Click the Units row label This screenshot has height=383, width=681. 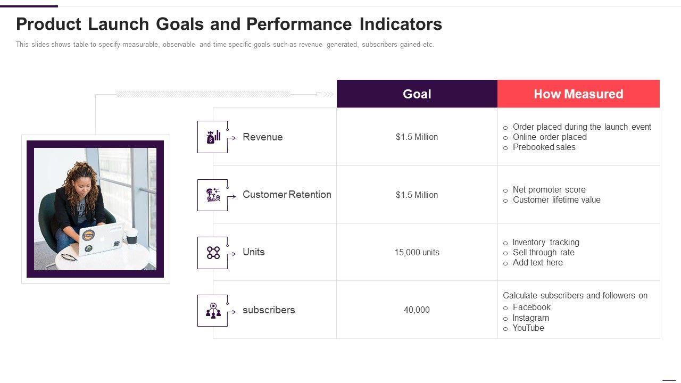pyautogui.click(x=253, y=252)
